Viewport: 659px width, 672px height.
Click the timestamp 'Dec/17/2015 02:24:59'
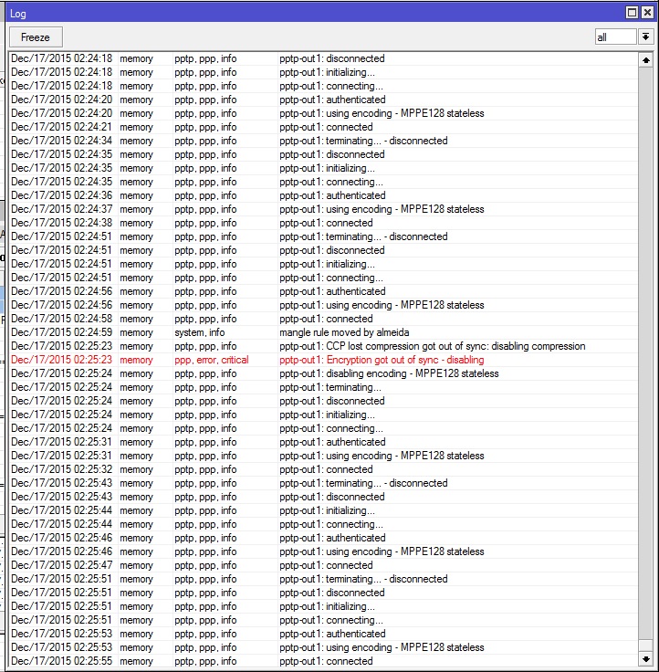click(62, 332)
